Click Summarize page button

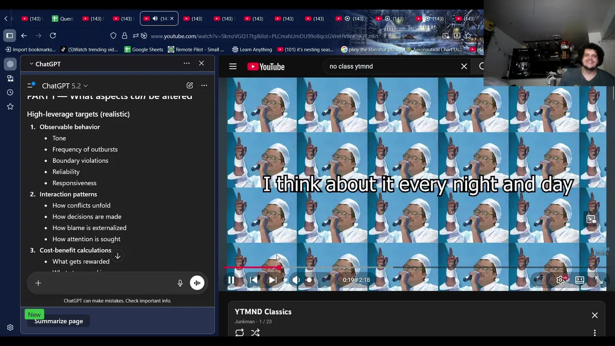click(59, 321)
